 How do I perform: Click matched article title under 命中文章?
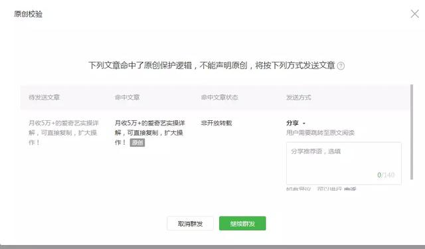point(149,133)
